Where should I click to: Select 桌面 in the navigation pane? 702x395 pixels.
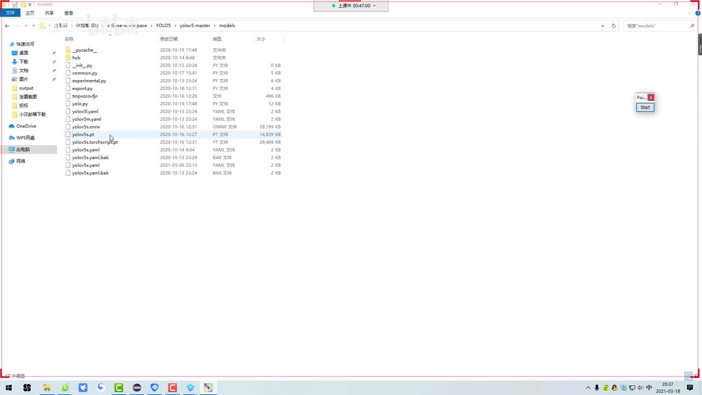[x=24, y=53]
